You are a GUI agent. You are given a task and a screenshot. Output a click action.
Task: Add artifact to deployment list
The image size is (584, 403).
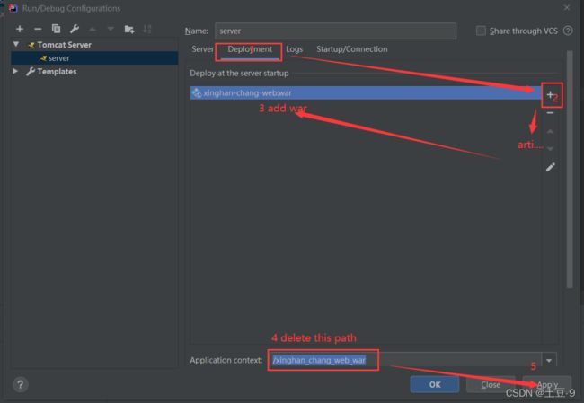tap(550, 94)
